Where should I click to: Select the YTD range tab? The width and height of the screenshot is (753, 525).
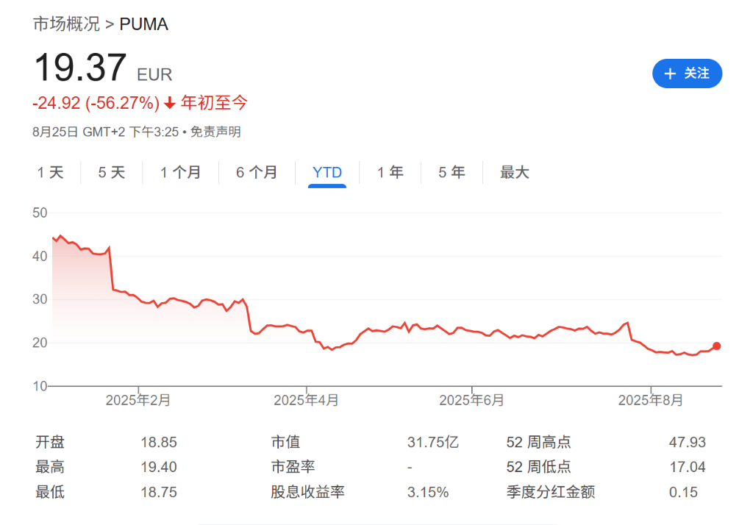pyautogui.click(x=327, y=173)
